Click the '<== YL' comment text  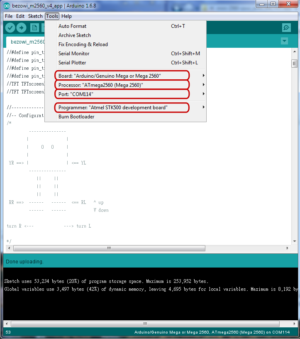79,163
